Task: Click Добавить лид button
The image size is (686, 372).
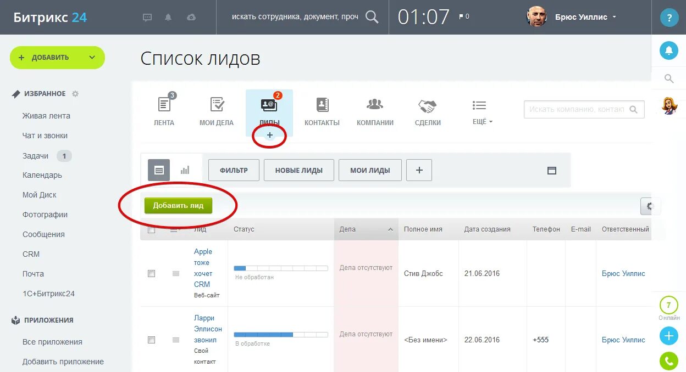Action: pyautogui.click(x=178, y=205)
